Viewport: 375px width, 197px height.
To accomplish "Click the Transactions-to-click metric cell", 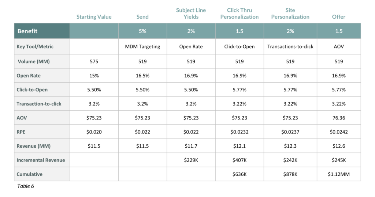I will [x=290, y=46].
